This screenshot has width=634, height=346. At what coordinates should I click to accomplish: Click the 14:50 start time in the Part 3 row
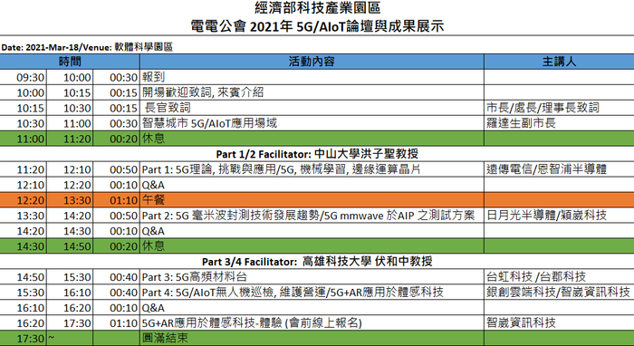[23, 277]
